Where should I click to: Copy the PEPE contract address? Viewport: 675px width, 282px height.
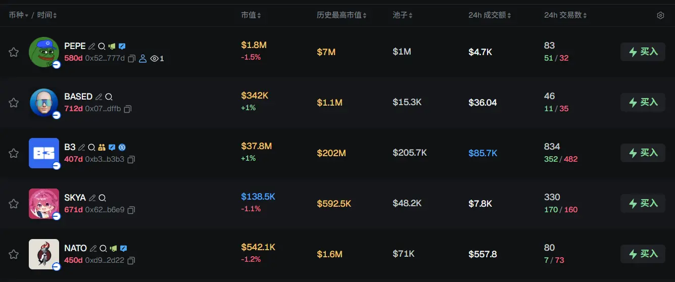[131, 59]
